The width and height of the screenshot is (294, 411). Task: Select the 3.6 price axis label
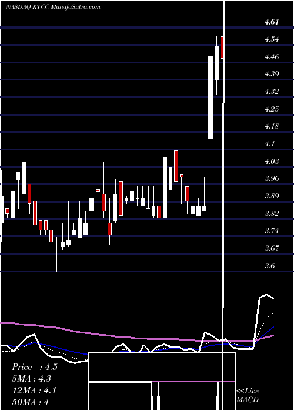click(x=269, y=265)
